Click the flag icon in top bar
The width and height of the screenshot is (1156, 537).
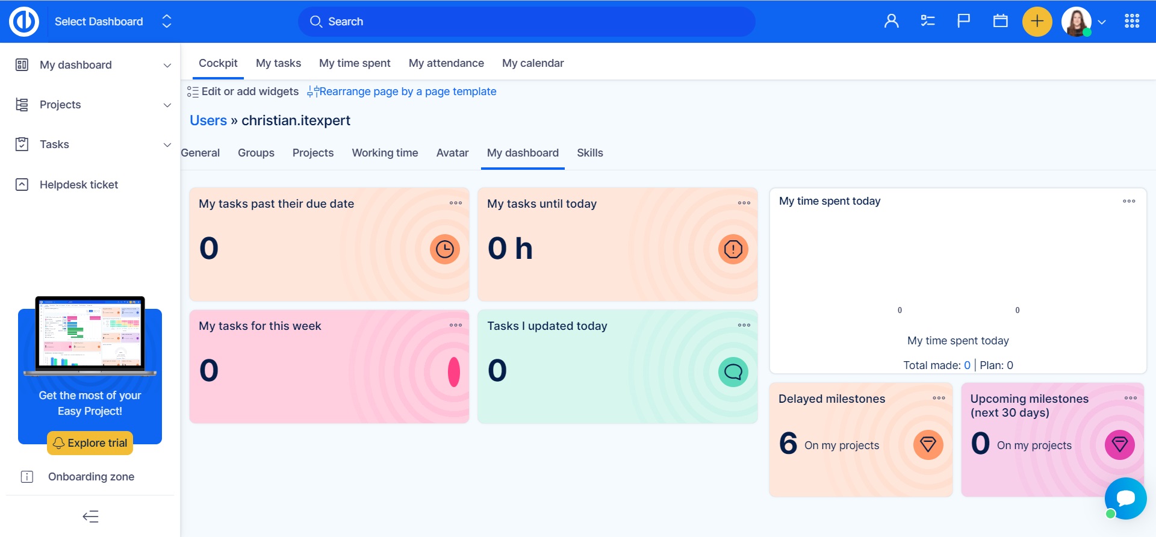pos(963,22)
